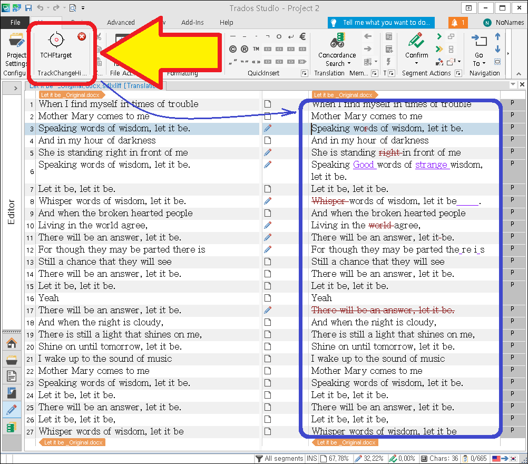The width and height of the screenshot is (528, 464).
Task: Open Translation Memory group dialog launcher
Action: coord(375,73)
